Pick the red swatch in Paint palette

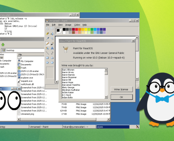click(77, 29)
